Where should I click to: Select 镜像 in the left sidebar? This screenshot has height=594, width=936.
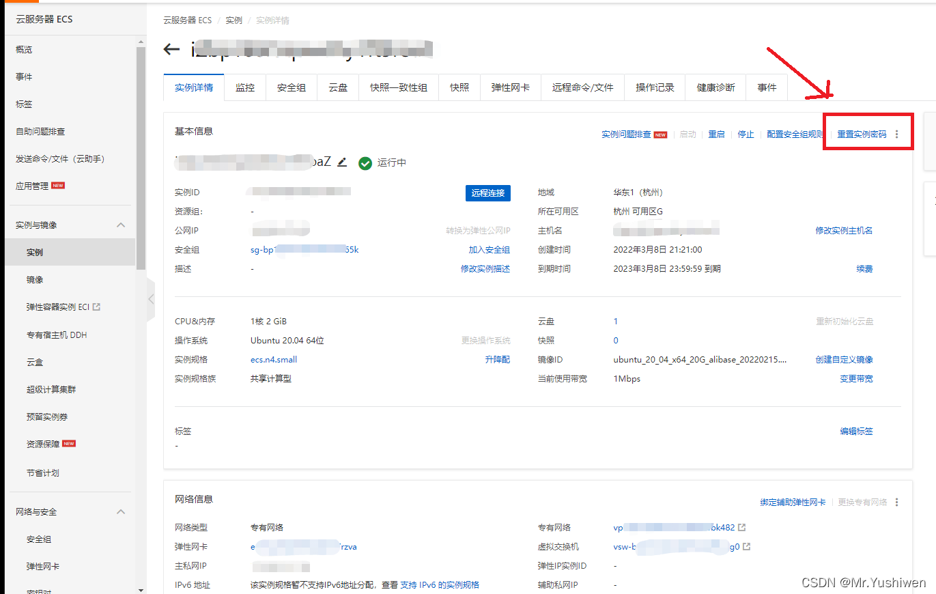click(x=35, y=280)
